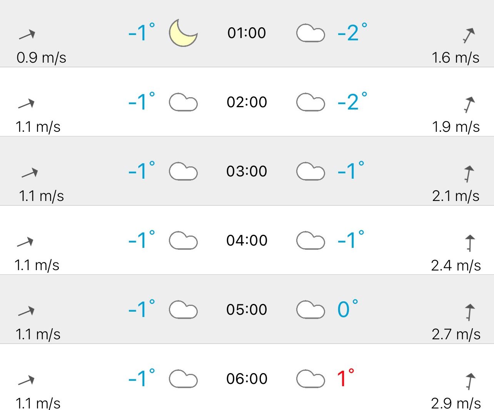Tap the 03:00 time label

click(247, 171)
